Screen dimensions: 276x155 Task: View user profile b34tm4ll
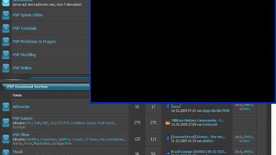coord(210,124)
